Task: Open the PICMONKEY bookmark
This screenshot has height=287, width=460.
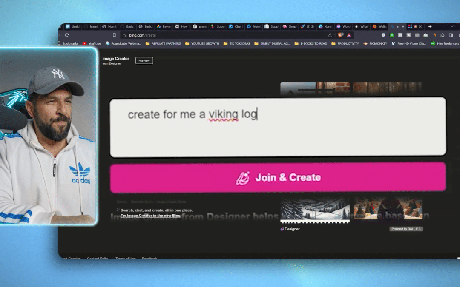Action: (375, 43)
